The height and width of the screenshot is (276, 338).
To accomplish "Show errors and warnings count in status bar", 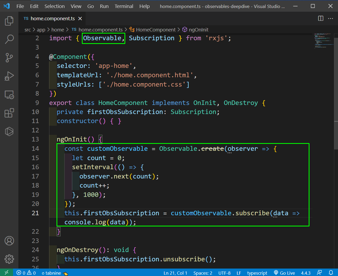I will coord(26,273).
